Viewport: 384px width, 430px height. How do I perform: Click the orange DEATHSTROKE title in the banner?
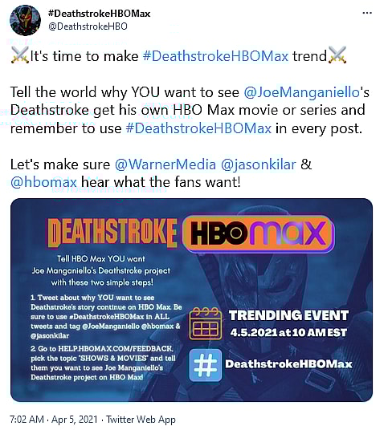coord(112,233)
